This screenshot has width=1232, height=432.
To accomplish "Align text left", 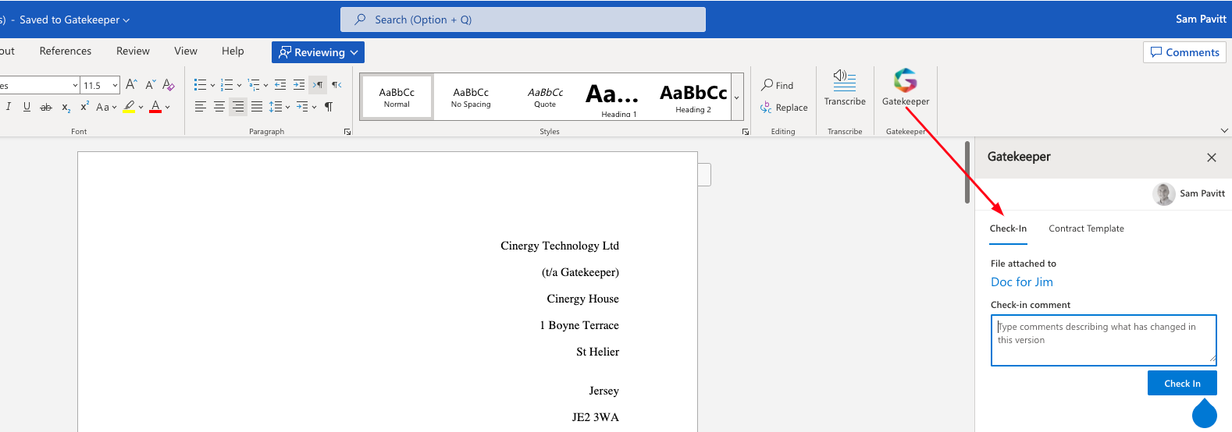I will [x=201, y=107].
